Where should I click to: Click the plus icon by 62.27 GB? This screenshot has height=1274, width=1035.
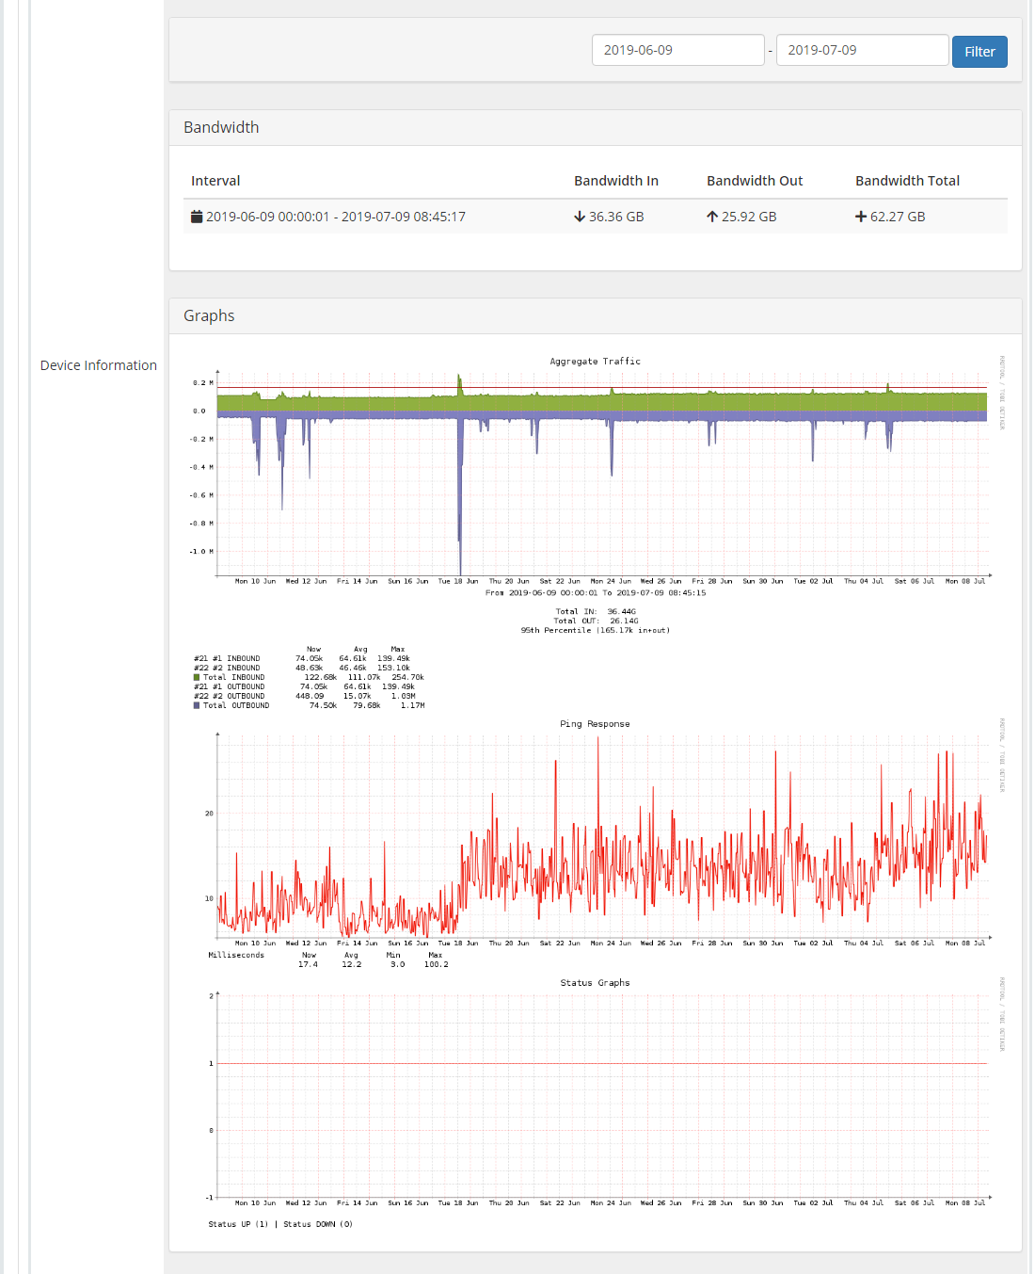tap(861, 217)
